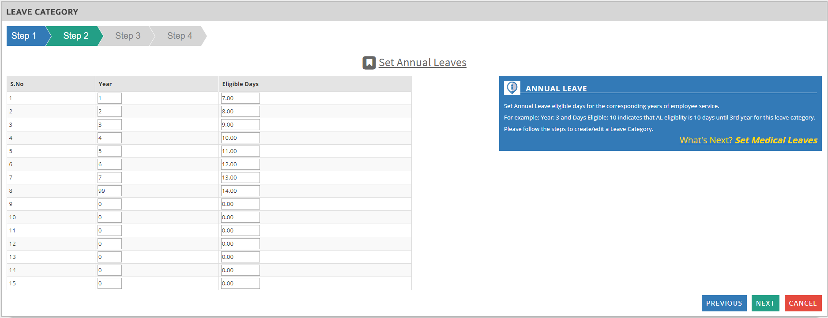The image size is (828, 318).
Task: Click the Set Annual Leaves heading link
Action: coord(422,63)
